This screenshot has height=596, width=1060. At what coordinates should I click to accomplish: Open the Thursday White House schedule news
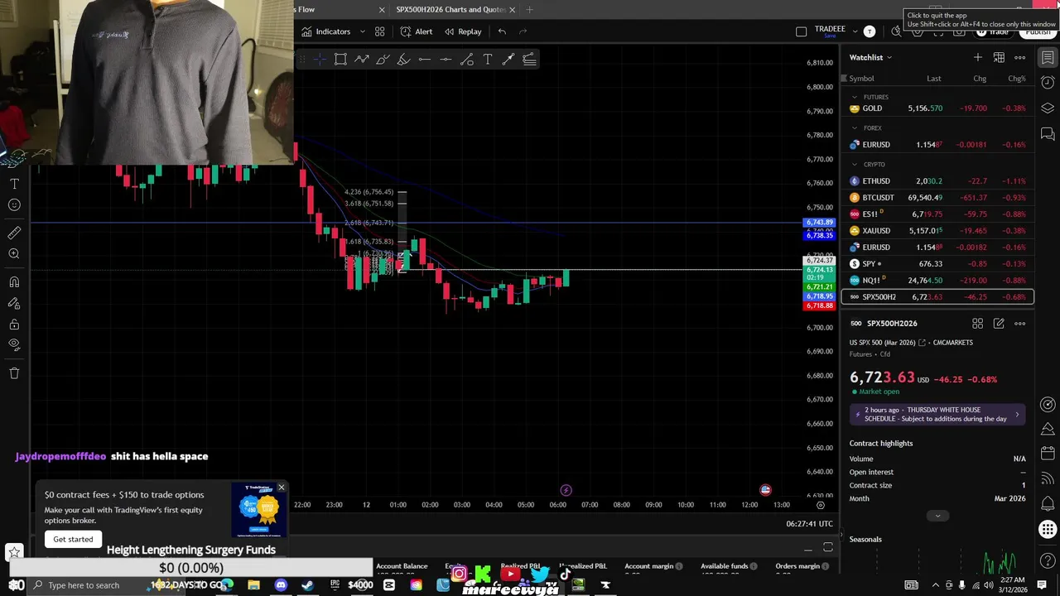(937, 414)
